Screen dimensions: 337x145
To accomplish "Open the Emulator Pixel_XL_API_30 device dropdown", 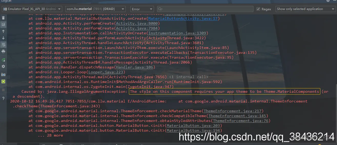I will point(32,9).
